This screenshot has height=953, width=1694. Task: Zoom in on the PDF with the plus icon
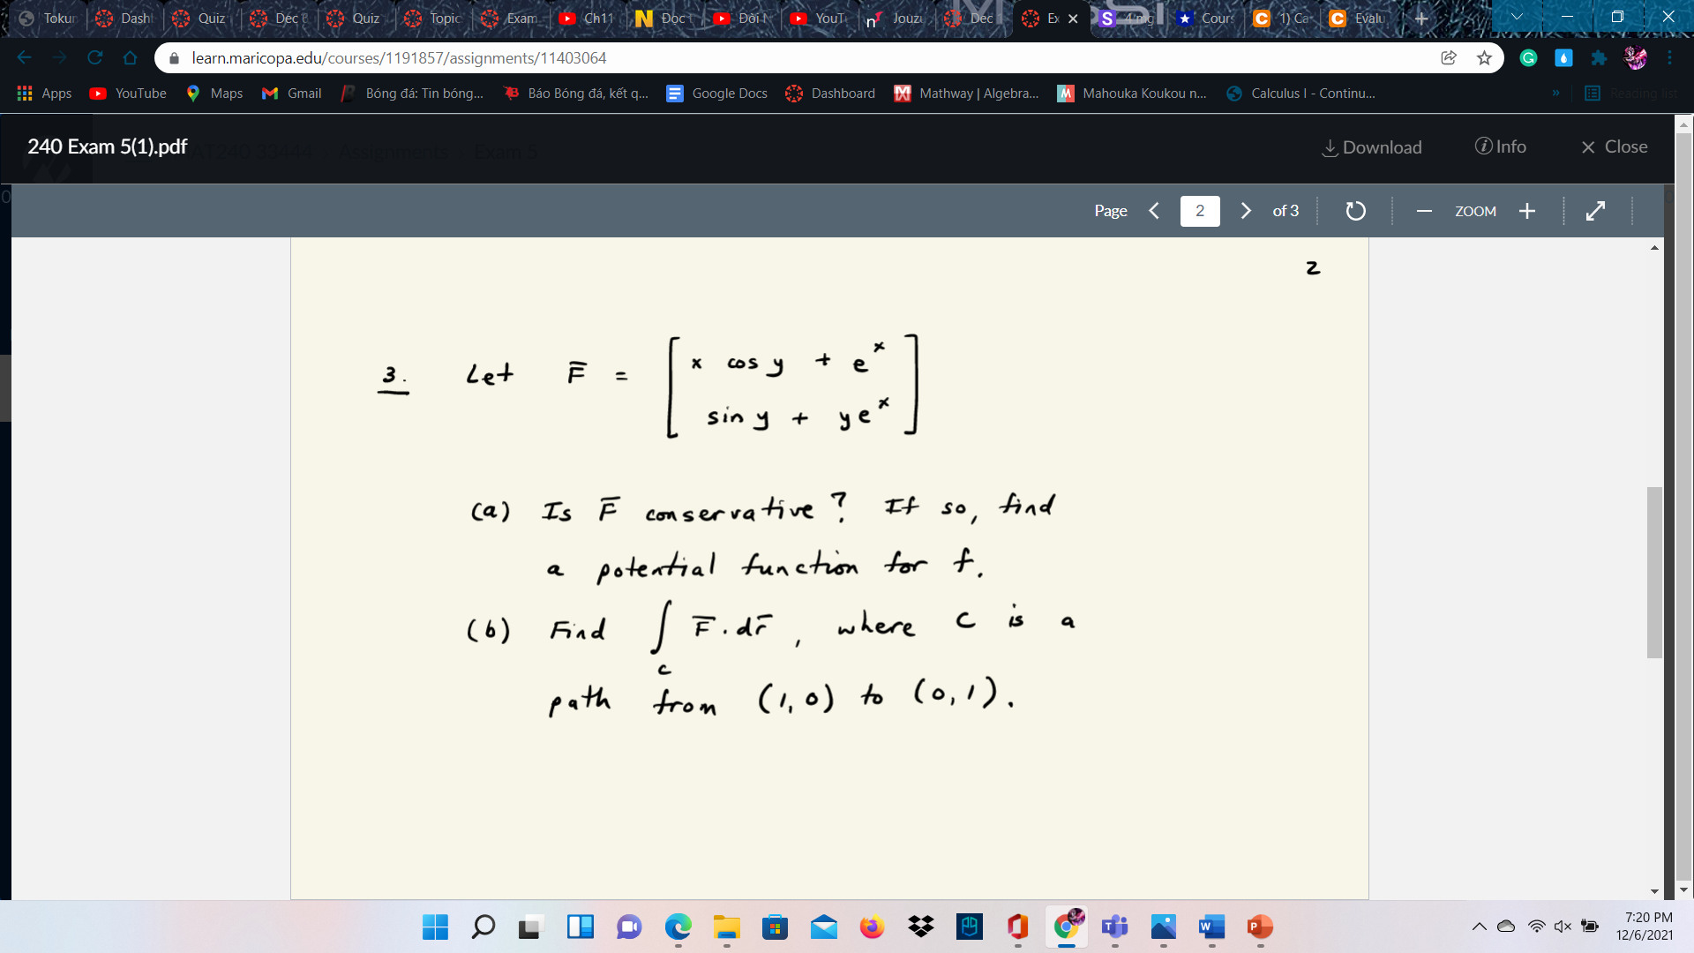point(1527,211)
